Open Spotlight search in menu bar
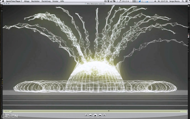 (x=183, y=1)
